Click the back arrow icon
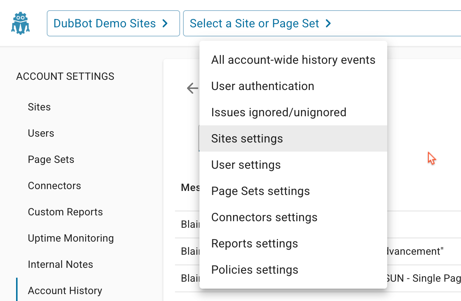The image size is (461, 301). pyautogui.click(x=192, y=88)
